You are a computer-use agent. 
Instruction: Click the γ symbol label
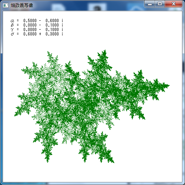(x=12, y=30)
